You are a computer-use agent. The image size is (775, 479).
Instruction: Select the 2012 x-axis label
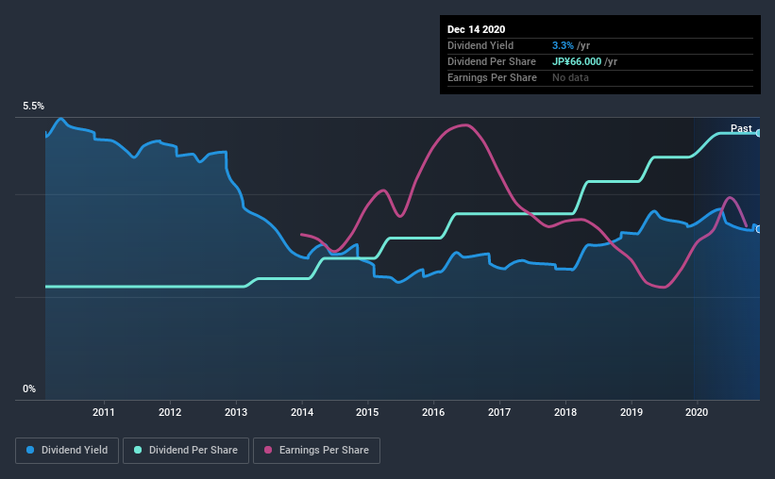coord(170,412)
